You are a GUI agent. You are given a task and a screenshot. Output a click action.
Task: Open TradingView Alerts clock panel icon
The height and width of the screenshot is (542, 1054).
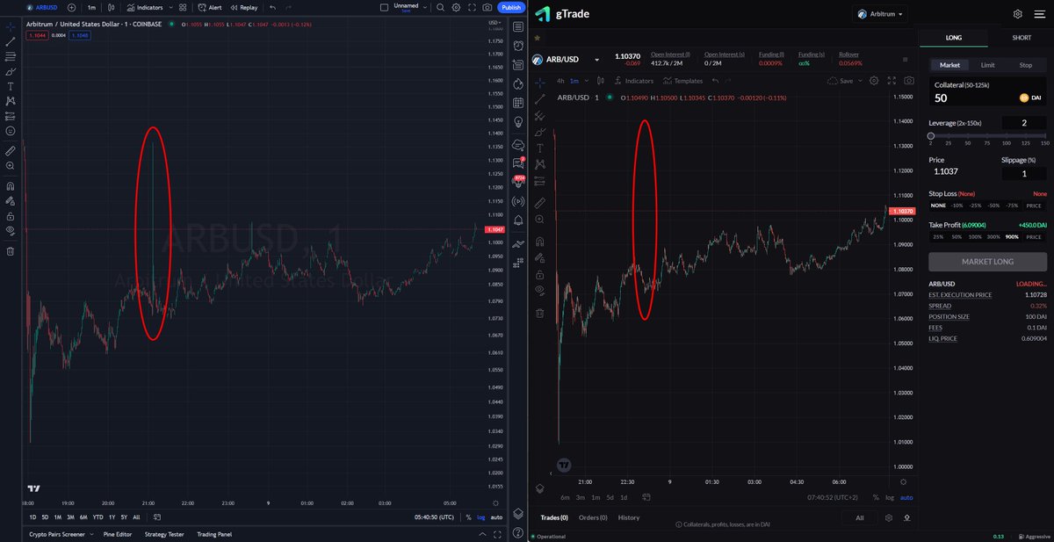[518, 46]
